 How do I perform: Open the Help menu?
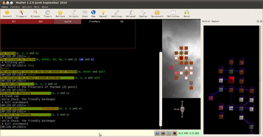36,7
